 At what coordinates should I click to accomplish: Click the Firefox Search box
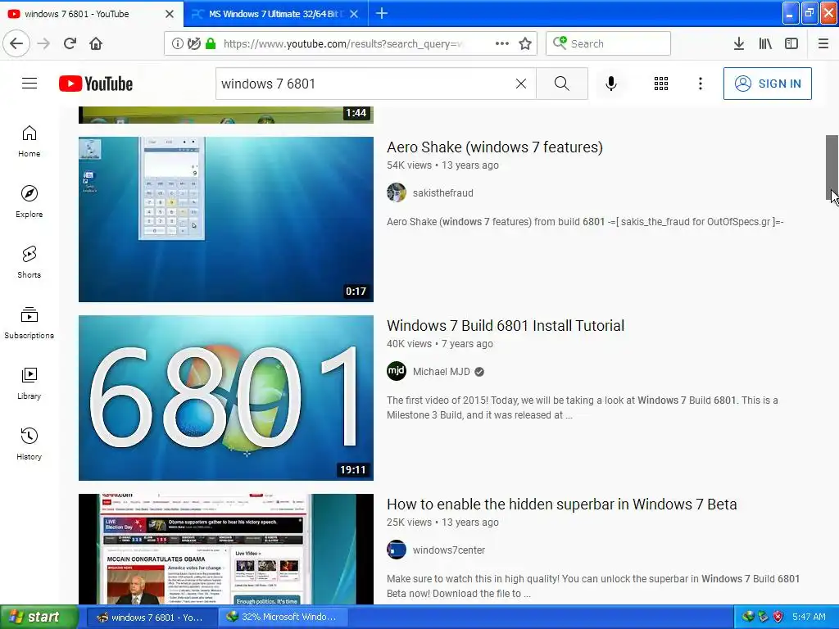[609, 43]
